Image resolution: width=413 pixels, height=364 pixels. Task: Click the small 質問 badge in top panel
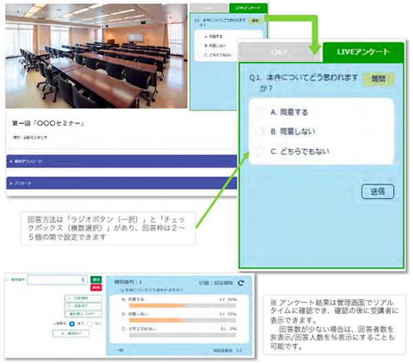pyautogui.click(x=255, y=21)
